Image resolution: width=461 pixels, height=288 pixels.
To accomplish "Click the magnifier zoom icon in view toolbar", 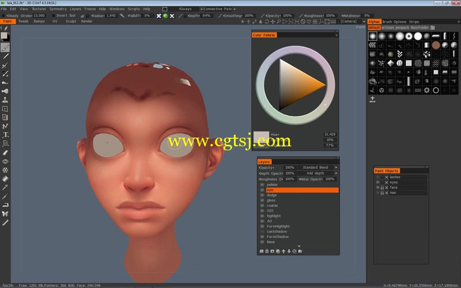I will click(x=278, y=21).
